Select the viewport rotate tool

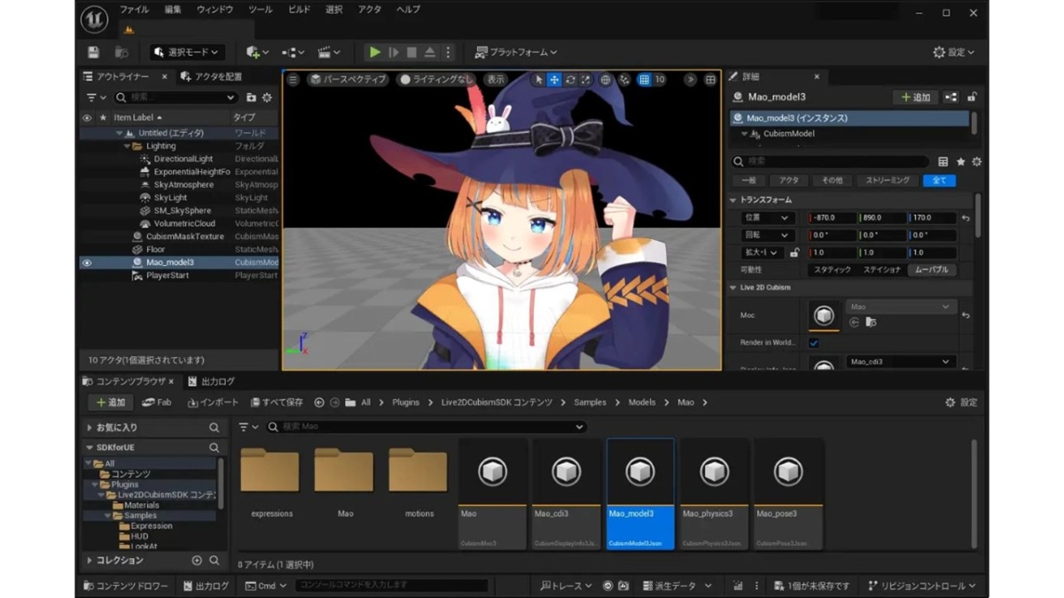click(570, 80)
